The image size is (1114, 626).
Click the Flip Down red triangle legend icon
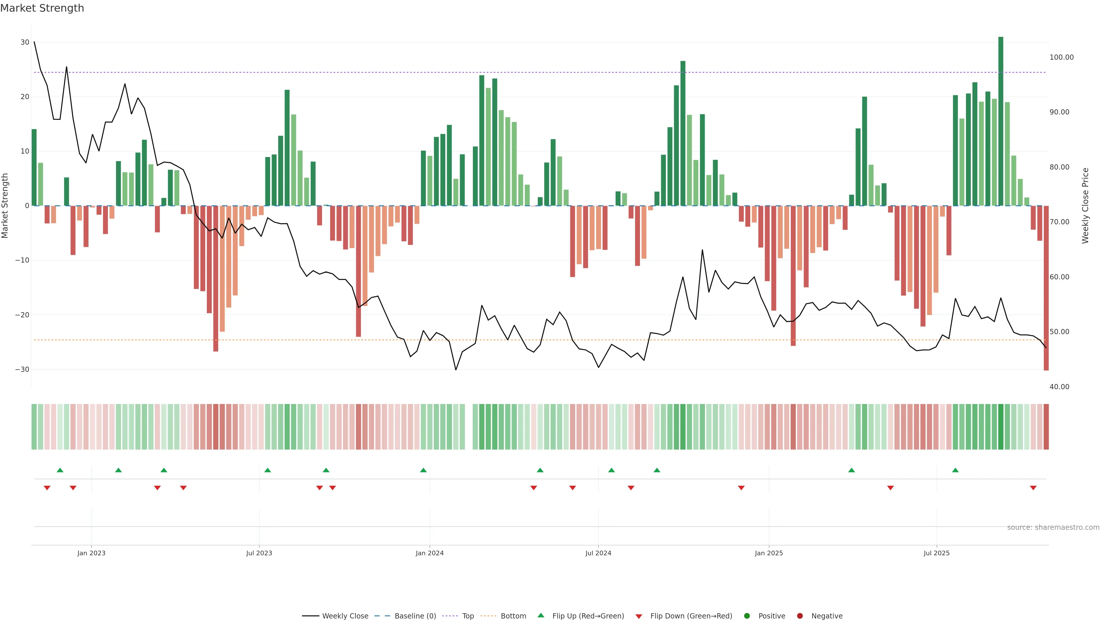(x=639, y=616)
